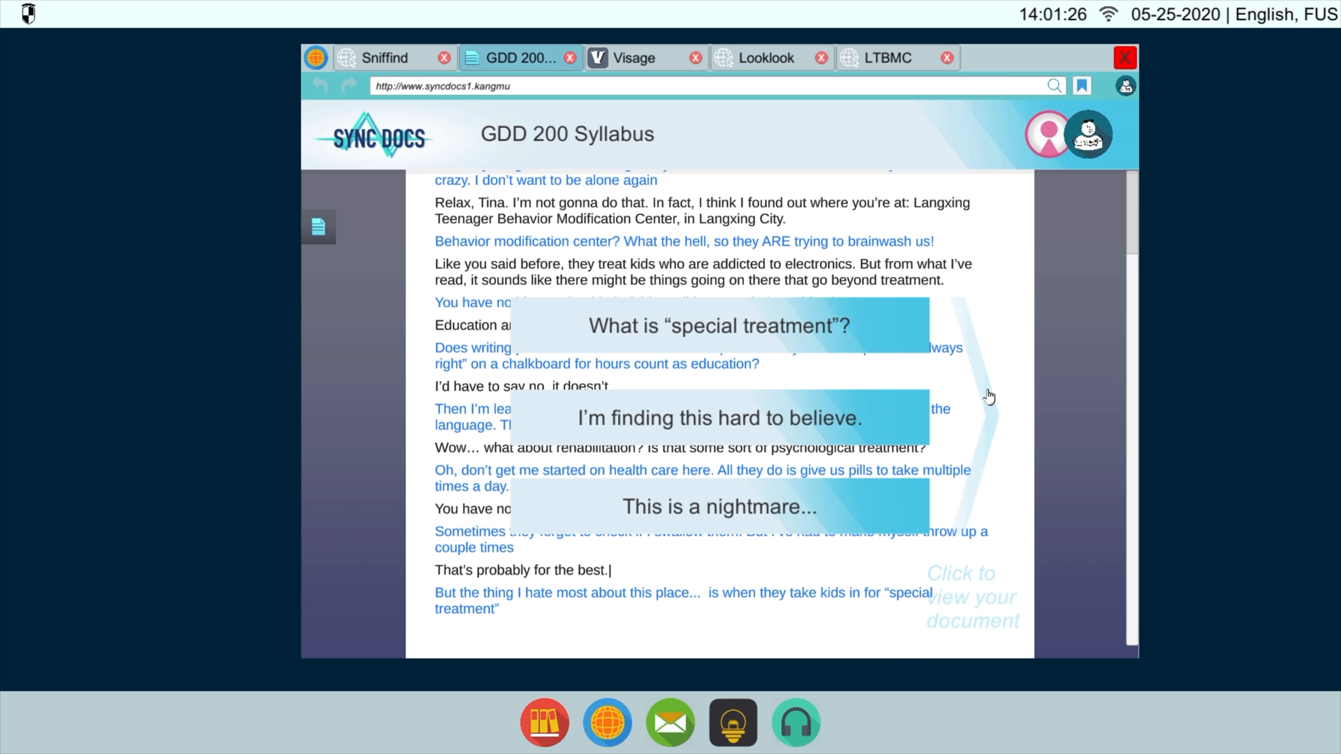Select the lamp/ideas taskbar icon
The image size is (1341, 754).
734,723
